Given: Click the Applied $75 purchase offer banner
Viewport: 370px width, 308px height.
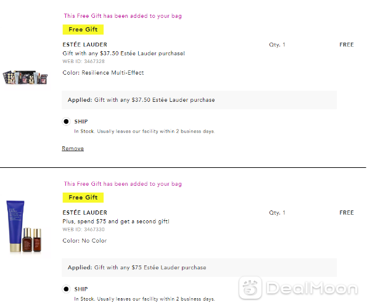Looking at the screenshot, I should coord(199,268).
